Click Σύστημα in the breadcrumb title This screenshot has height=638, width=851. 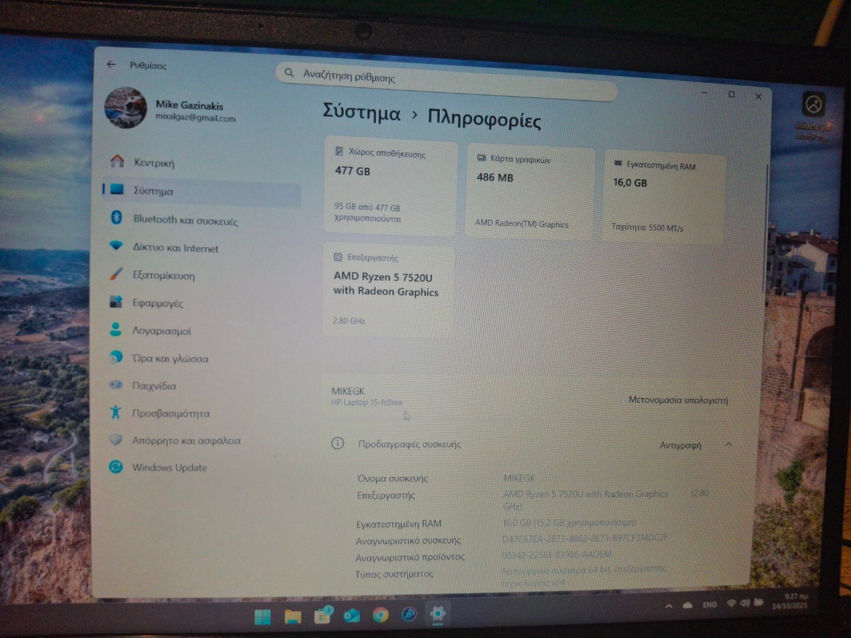[x=361, y=112]
